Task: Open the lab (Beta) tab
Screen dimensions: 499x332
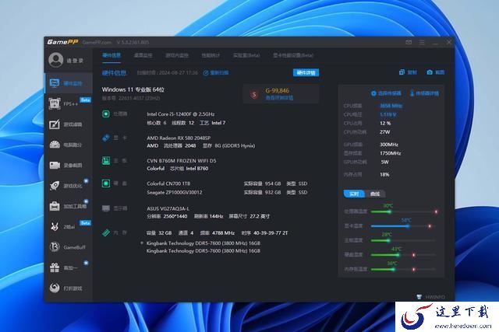Action: [x=246, y=55]
